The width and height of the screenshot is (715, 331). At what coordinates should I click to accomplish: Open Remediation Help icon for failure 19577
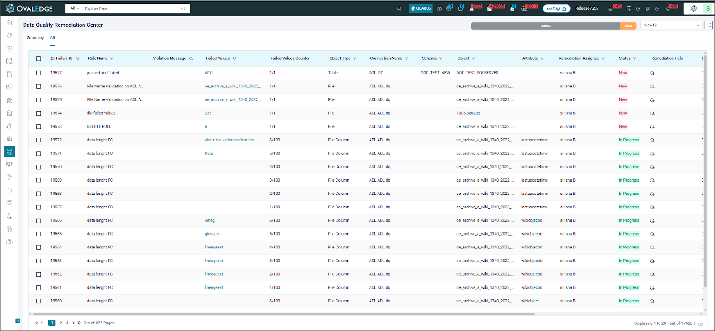[652, 73]
